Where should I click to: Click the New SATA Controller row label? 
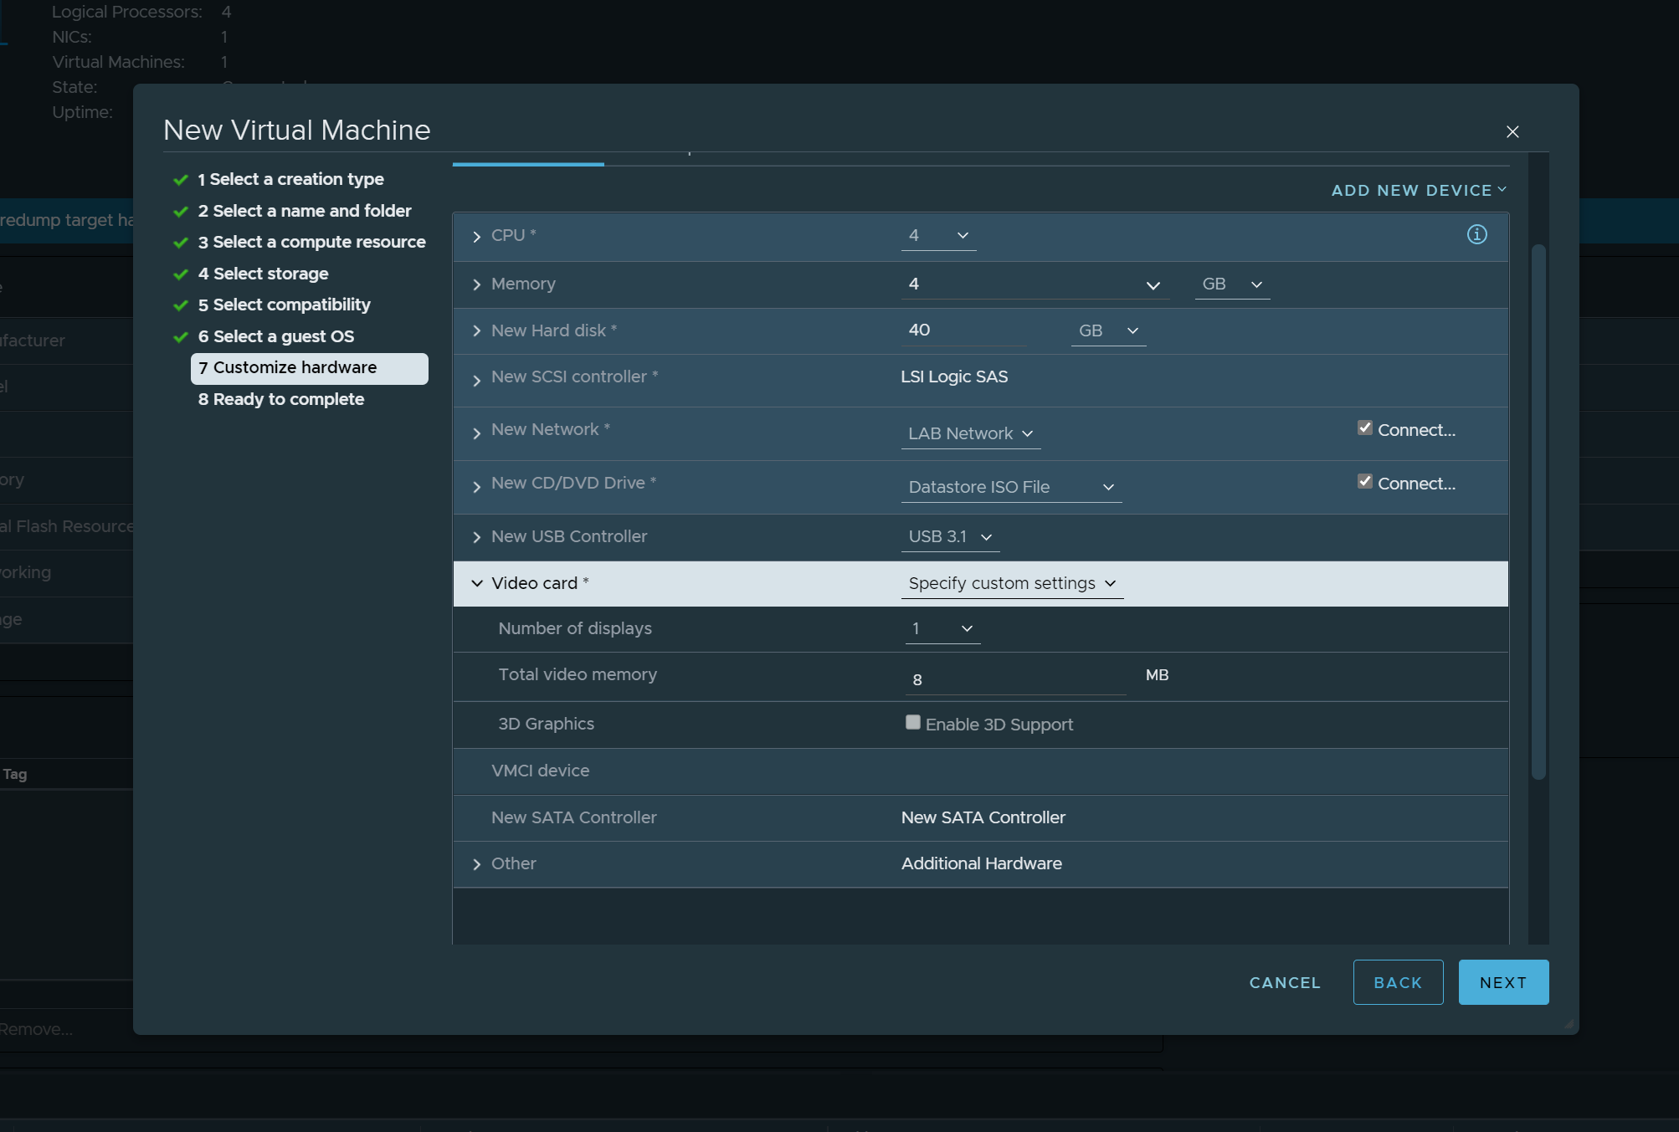click(573, 817)
